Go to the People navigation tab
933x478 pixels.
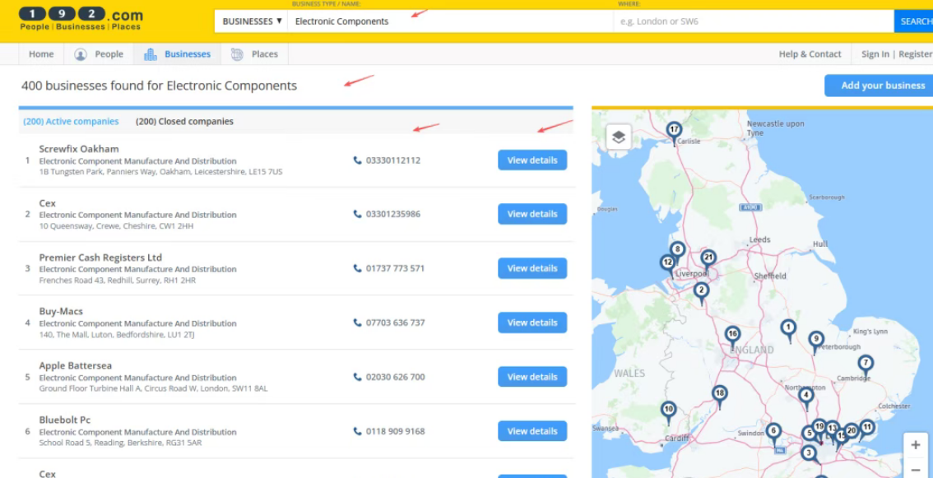(99, 54)
